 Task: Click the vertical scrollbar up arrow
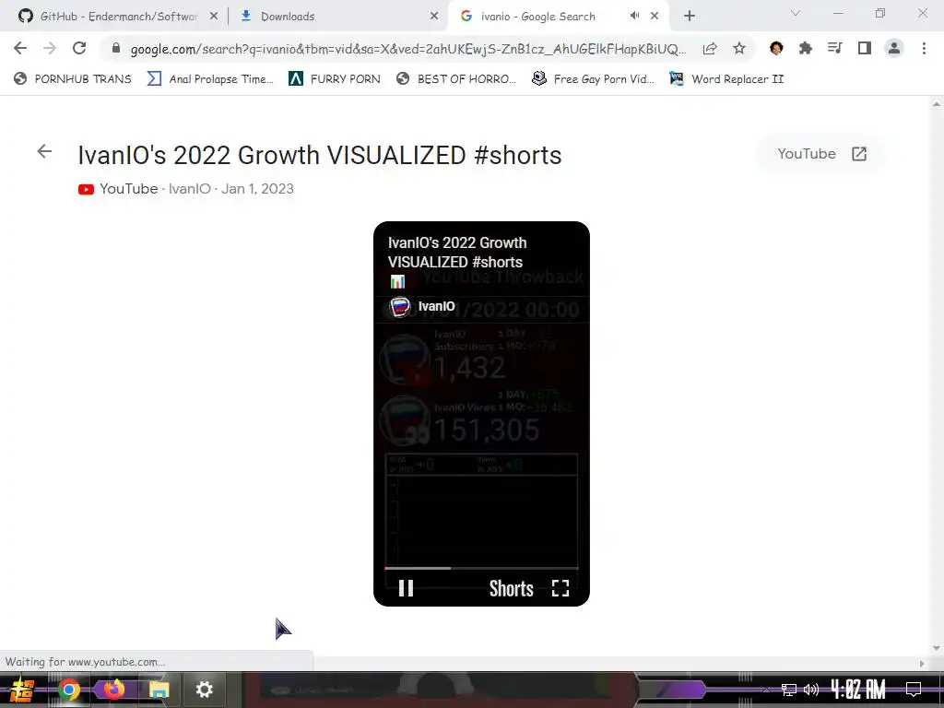pyautogui.click(x=937, y=104)
